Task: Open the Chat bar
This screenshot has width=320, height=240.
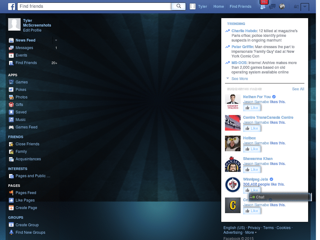Action: [x=280, y=197]
